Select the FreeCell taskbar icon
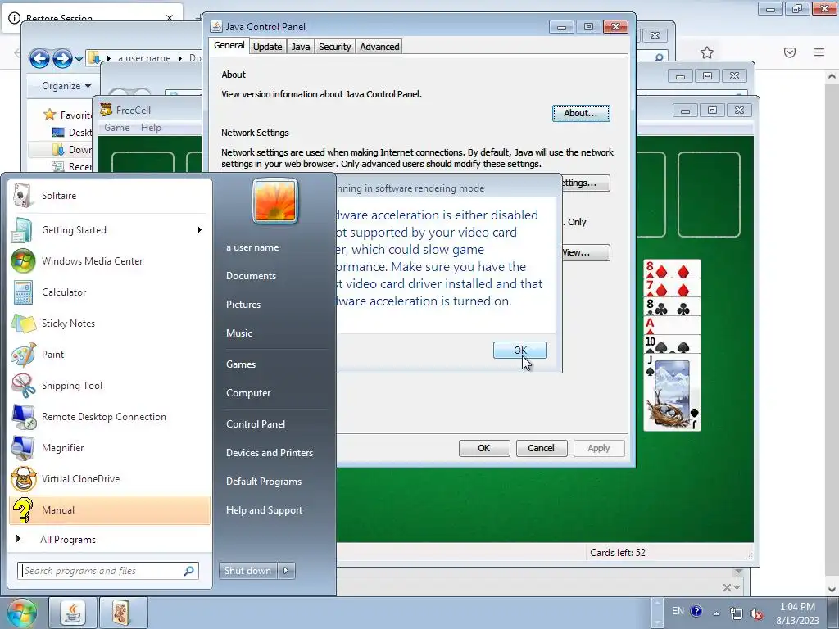839x629 pixels. pos(123,613)
